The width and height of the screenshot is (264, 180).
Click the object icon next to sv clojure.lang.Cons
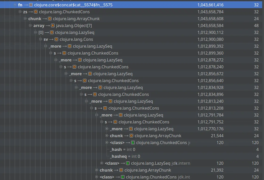click(56, 39)
